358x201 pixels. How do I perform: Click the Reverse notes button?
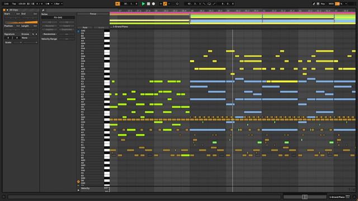pyautogui.click(x=49, y=26)
